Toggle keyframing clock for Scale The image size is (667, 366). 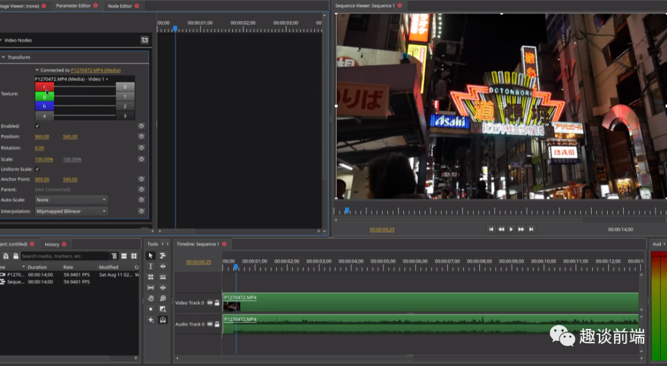point(141,159)
